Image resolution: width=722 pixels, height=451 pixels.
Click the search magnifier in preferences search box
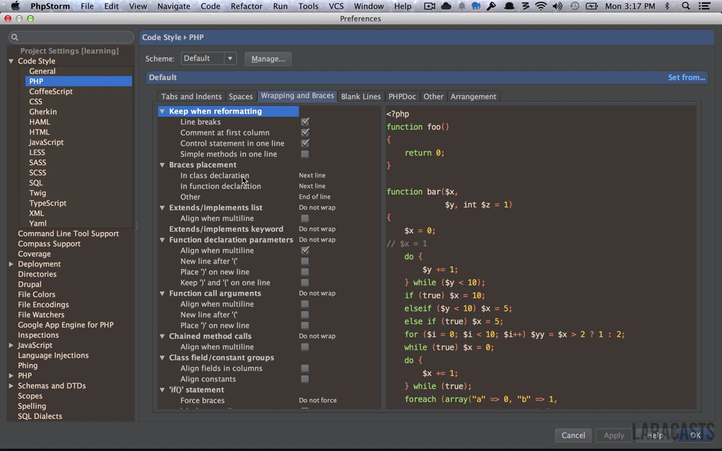[15, 38]
